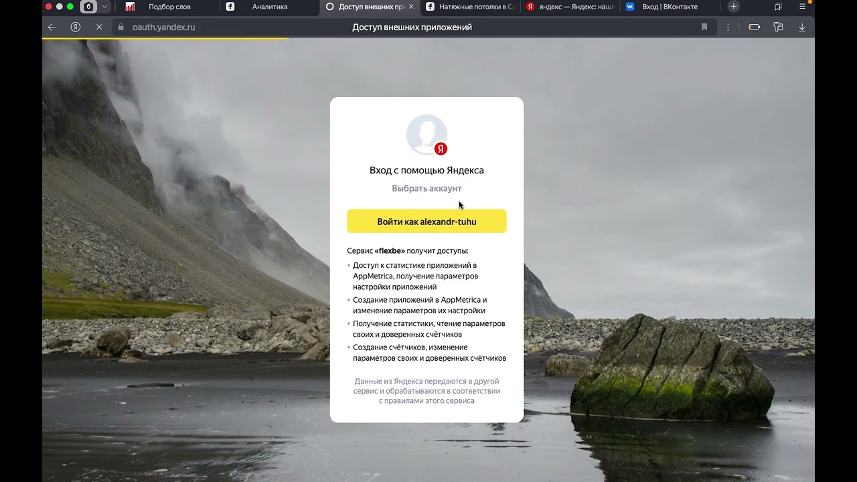This screenshot has height=482, width=857.
Task: Click the Войти как alexandr-tuhu button
Action: 426,222
